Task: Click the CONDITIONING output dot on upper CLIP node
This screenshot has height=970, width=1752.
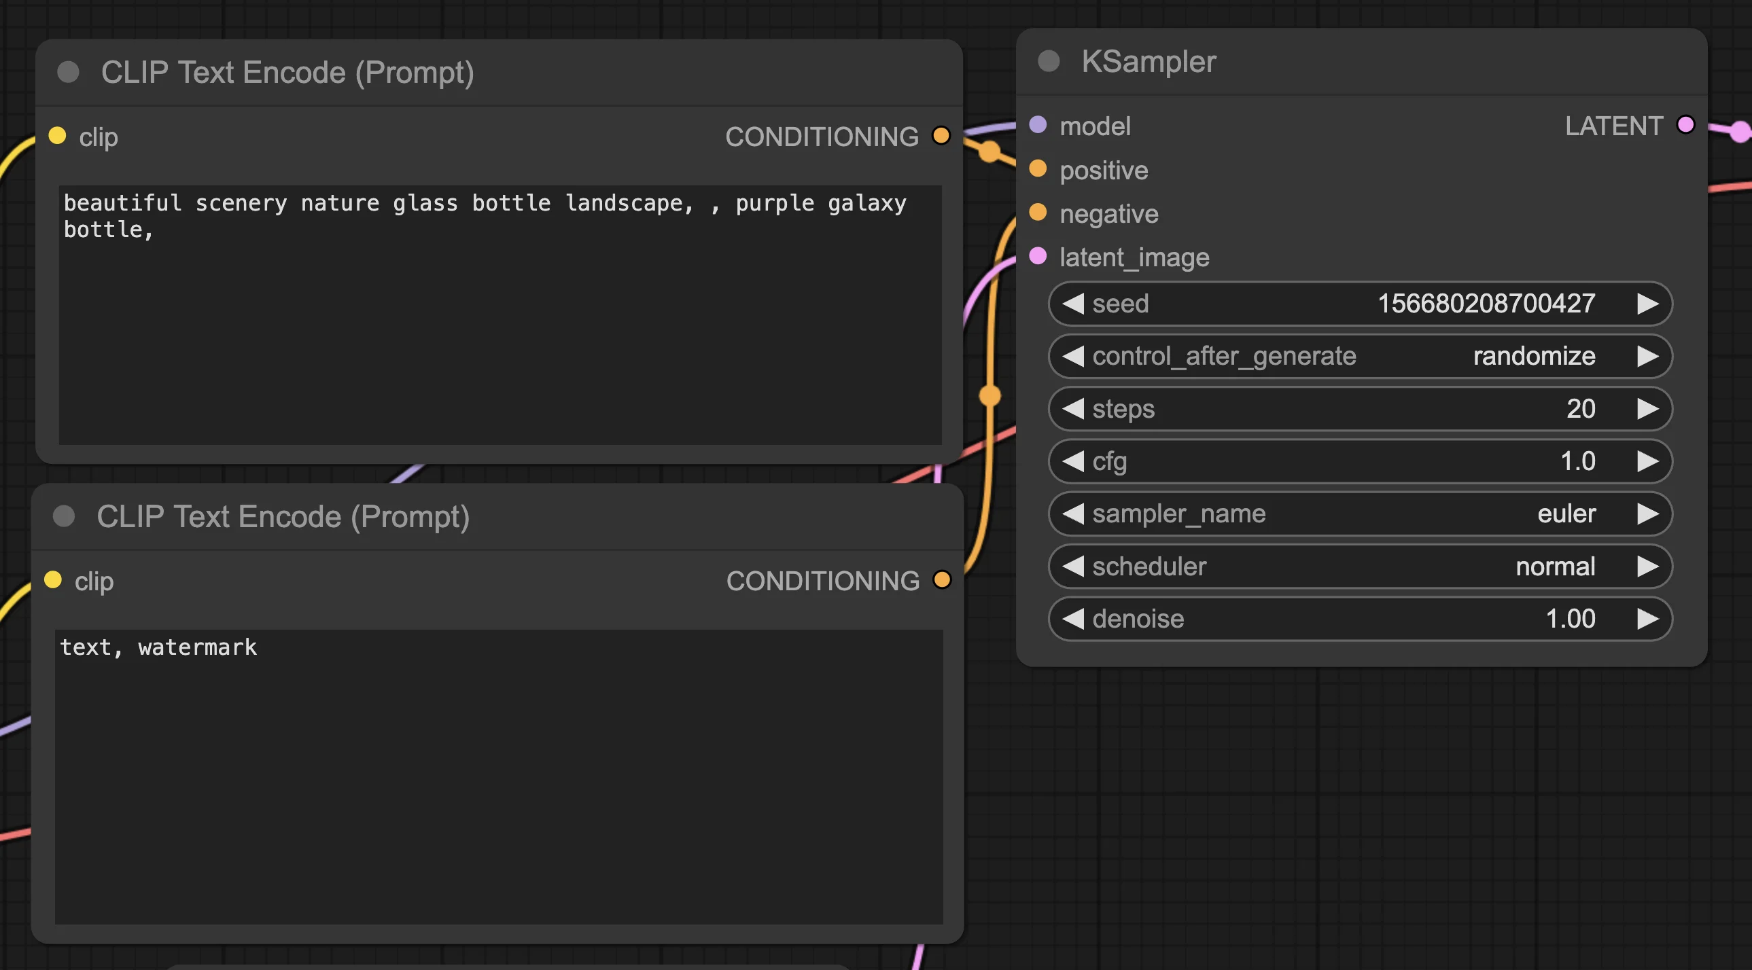Action: click(x=941, y=135)
